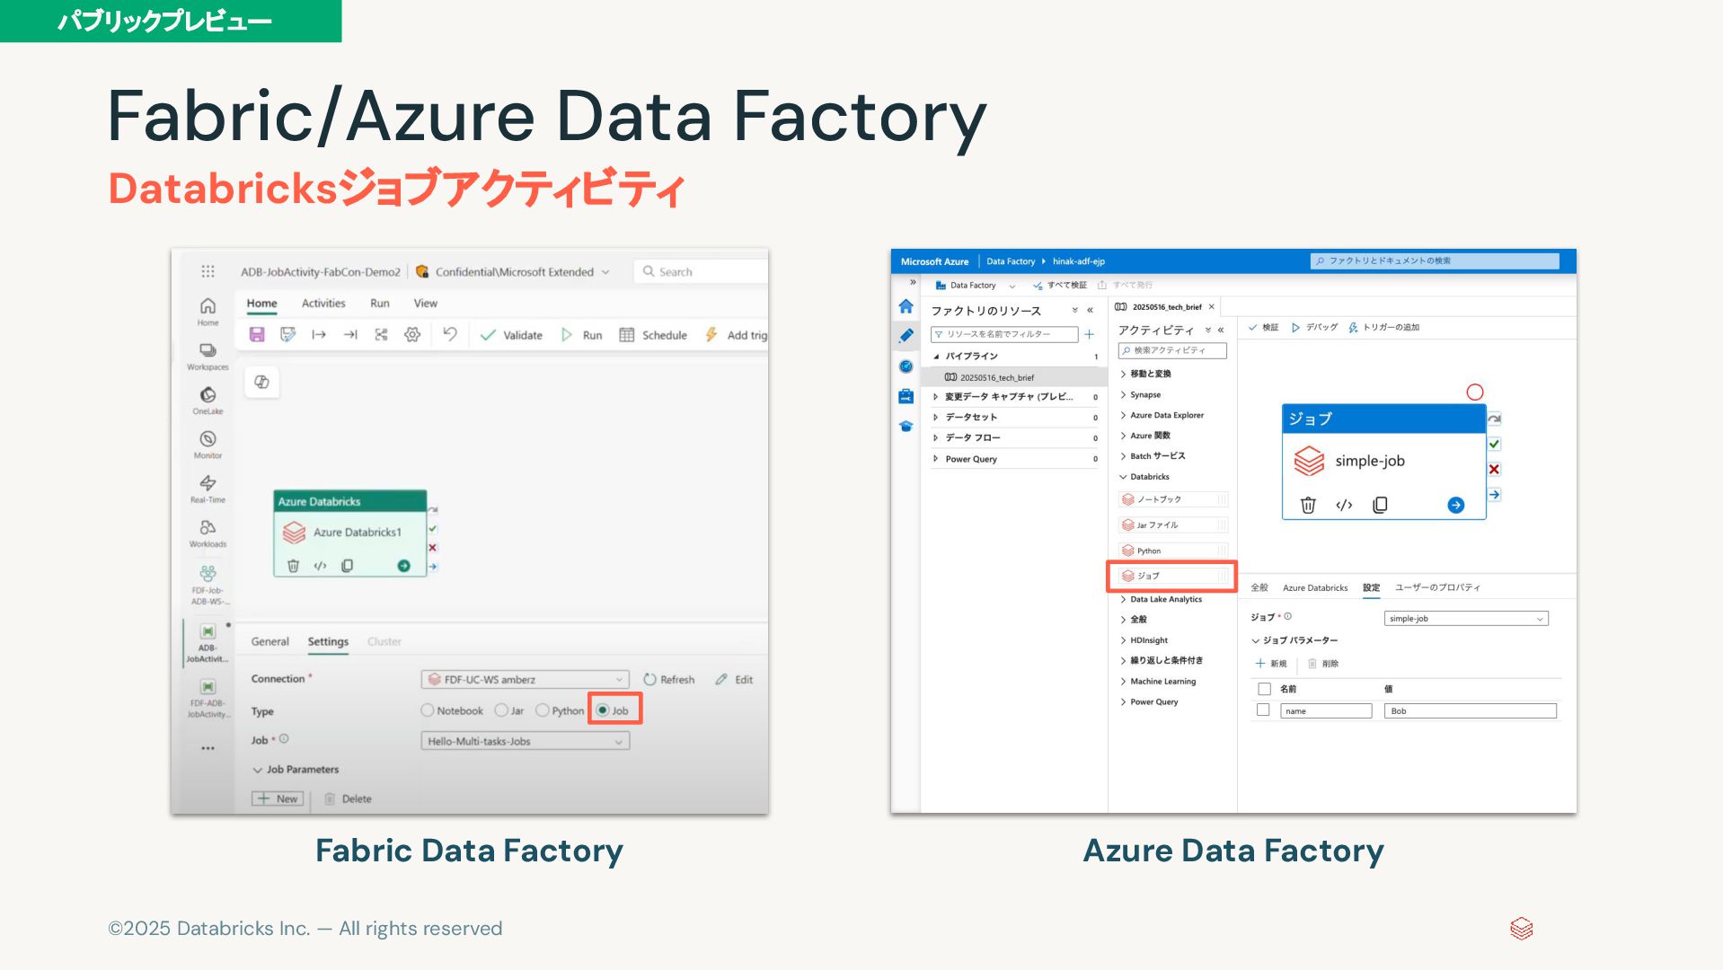The width and height of the screenshot is (1723, 970).
Task: Open the Copilot icon on the Fabric canvas
Action: point(261,382)
